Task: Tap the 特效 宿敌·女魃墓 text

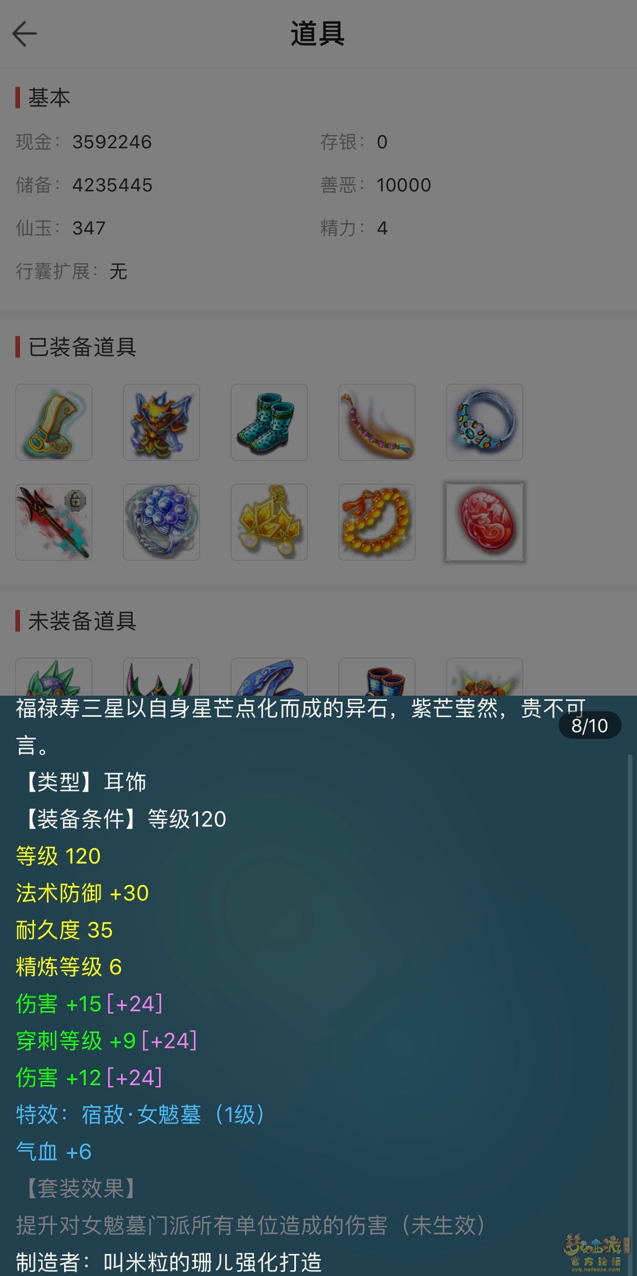Action: coord(140,1115)
